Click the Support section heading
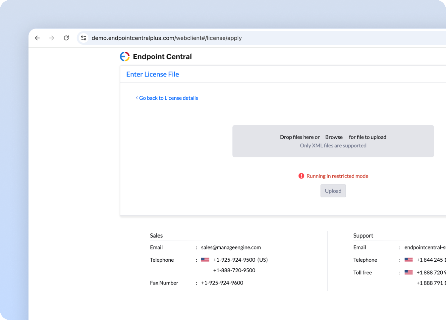446x320 pixels. 363,236
